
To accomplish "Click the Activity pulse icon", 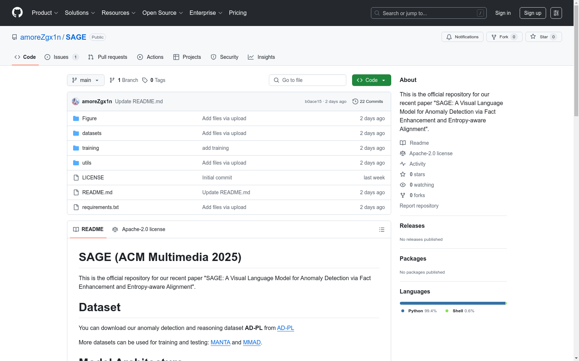I will click(x=403, y=164).
